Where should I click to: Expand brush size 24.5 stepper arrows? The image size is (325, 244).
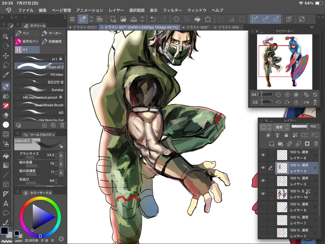pyautogui.click(x=56, y=155)
